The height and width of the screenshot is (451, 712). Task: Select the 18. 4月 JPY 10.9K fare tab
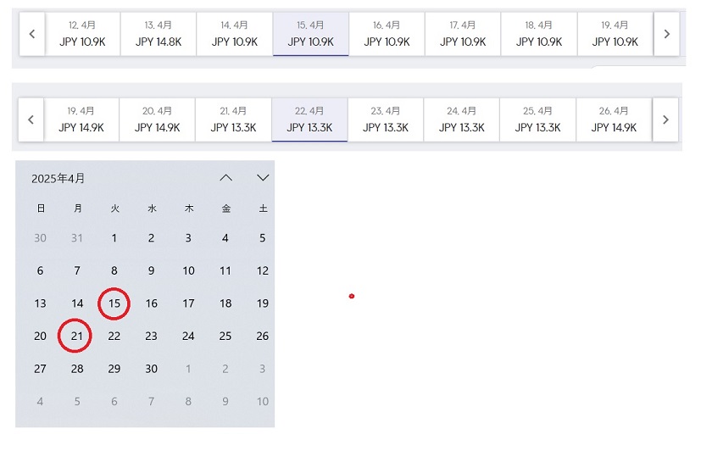[x=539, y=34]
